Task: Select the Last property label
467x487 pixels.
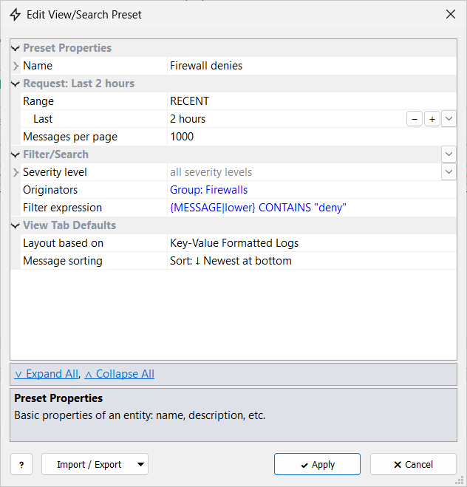Action: (x=43, y=119)
